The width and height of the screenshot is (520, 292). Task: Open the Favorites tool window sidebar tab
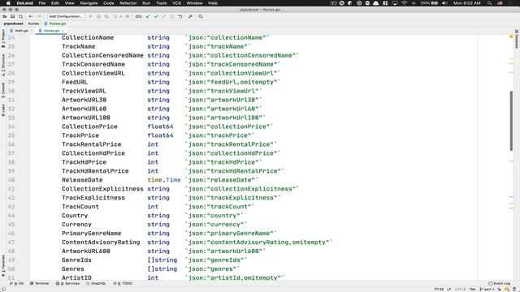coord(3,266)
